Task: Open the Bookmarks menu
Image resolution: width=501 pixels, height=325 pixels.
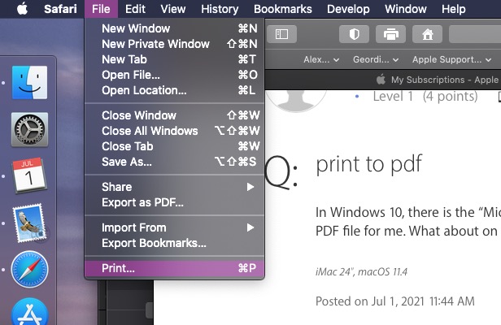Action: click(x=283, y=9)
